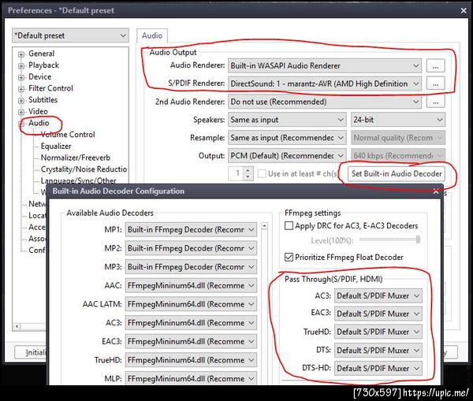The width and height of the screenshot is (473, 401).
Task: Select Device in the preferences tree
Action: [x=40, y=76]
